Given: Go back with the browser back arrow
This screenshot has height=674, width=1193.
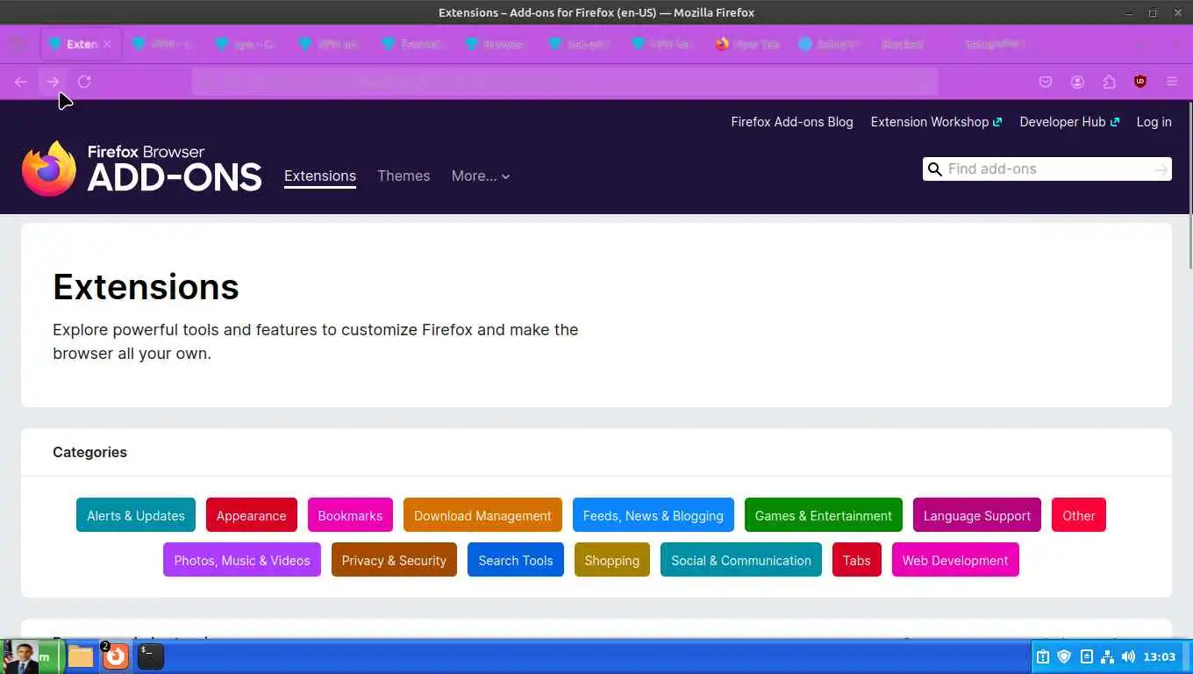Looking at the screenshot, I should pyautogui.click(x=21, y=82).
